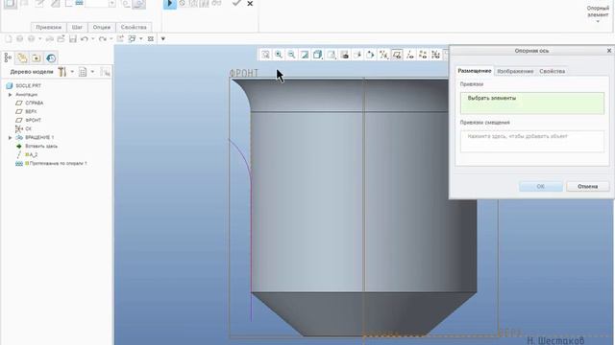Open the Привязки tab in dashboard
This screenshot has height=345, width=615.
pyautogui.click(x=49, y=27)
